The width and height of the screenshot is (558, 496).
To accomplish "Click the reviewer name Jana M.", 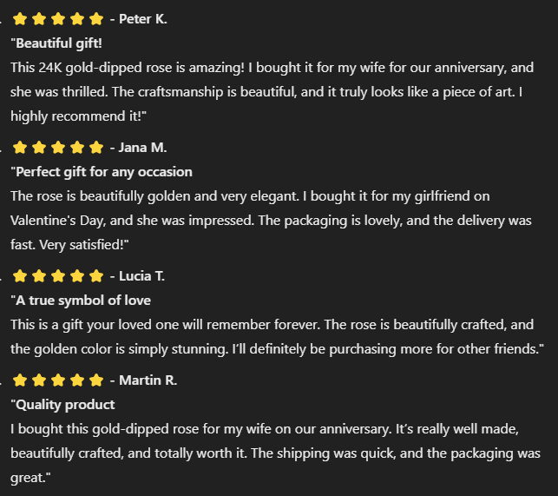I will (142, 147).
